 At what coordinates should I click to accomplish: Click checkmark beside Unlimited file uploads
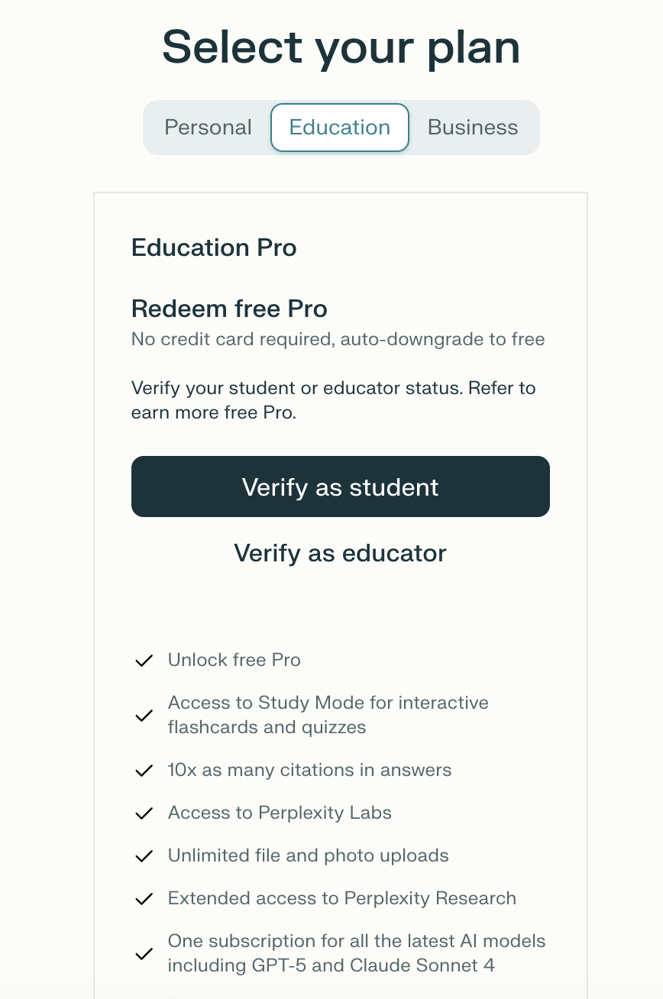[x=144, y=856]
